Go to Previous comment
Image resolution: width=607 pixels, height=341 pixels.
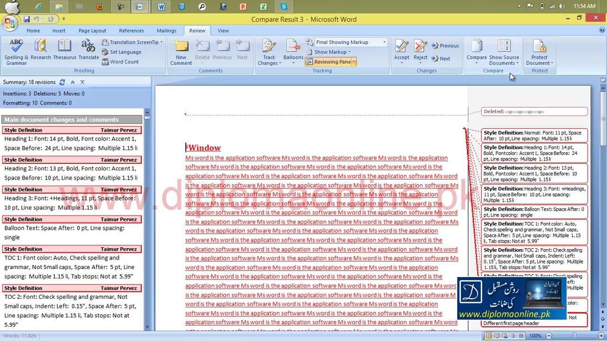point(222,50)
